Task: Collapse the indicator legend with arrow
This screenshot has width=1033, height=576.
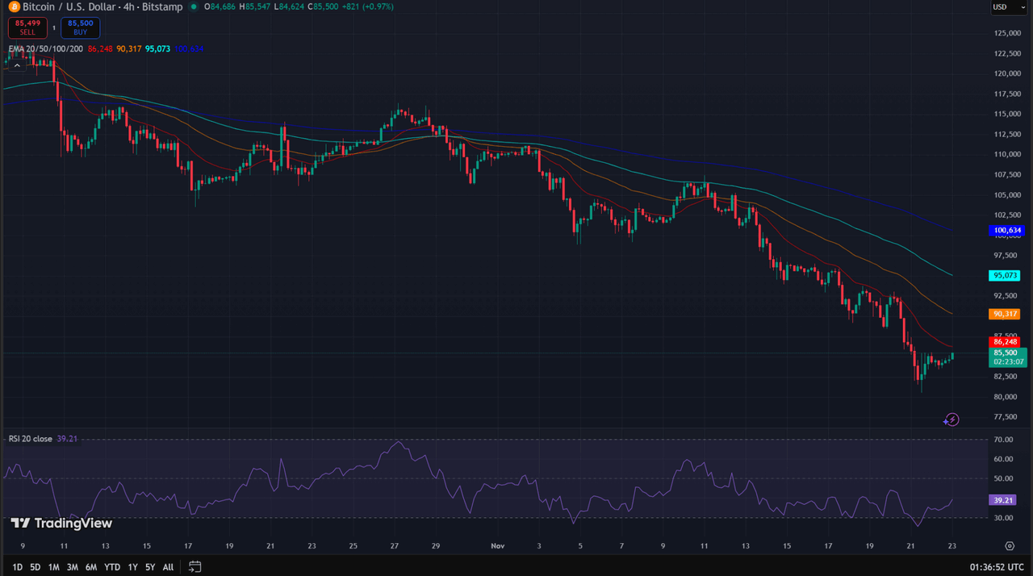Action: pyautogui.click(x=15, y=65)
